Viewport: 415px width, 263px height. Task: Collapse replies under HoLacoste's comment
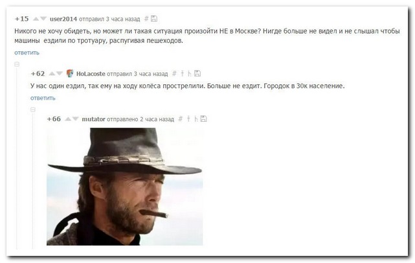pyautogui.click(x=33, y=109)
